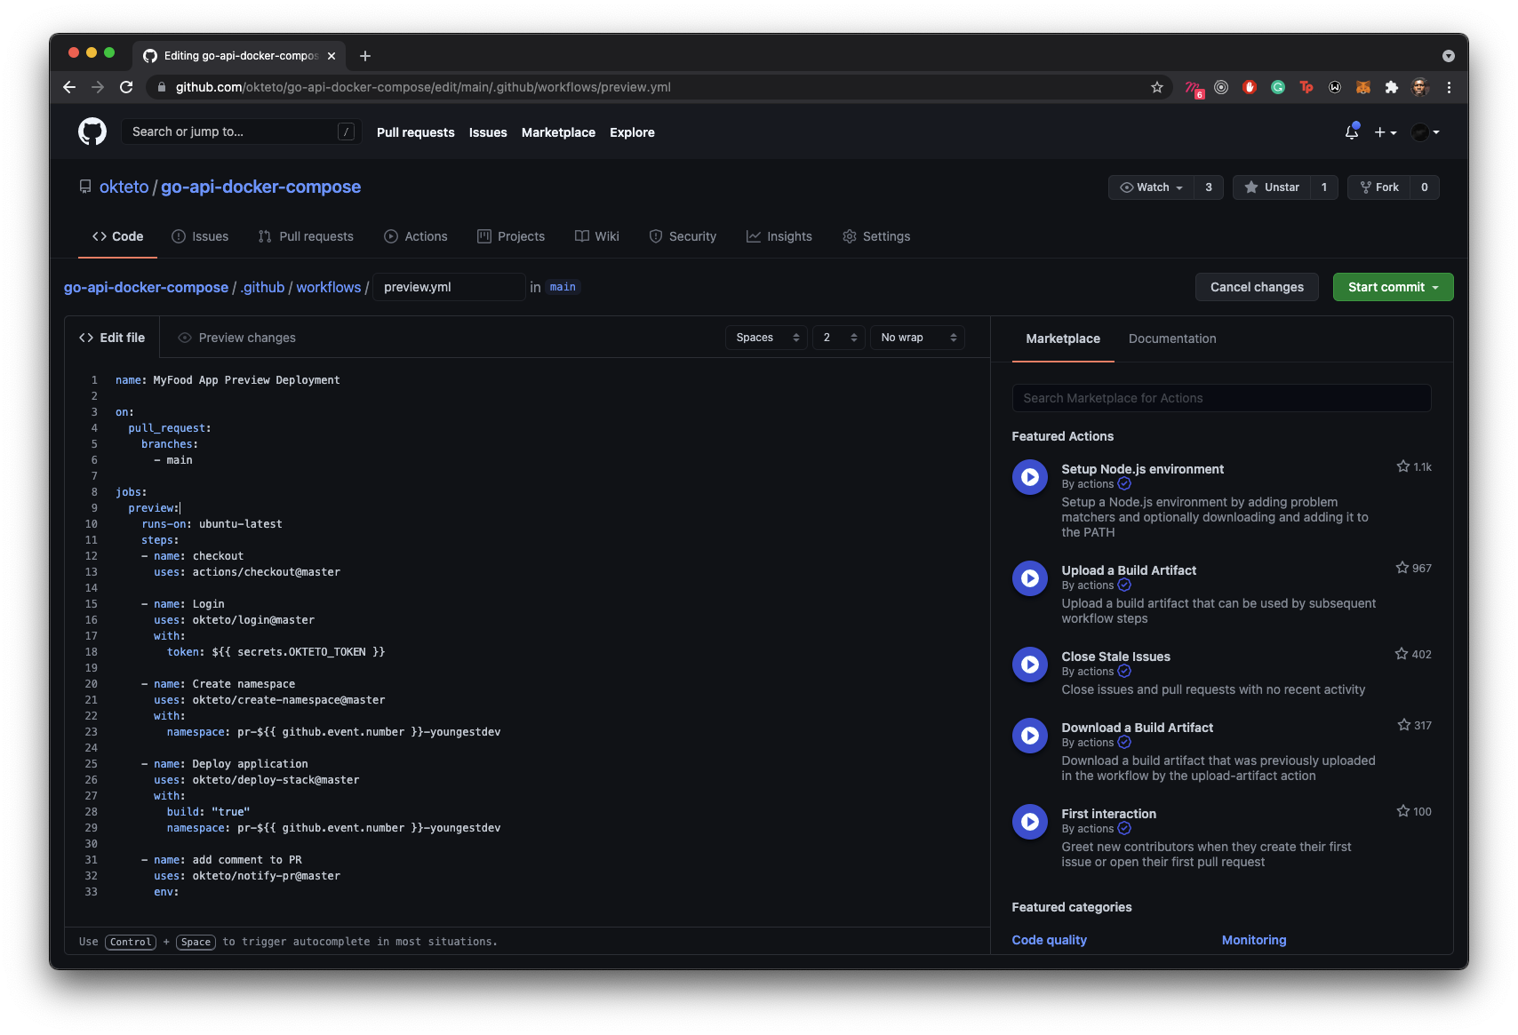
Task: Open the Code quality category
Action: coord(1049,940)
